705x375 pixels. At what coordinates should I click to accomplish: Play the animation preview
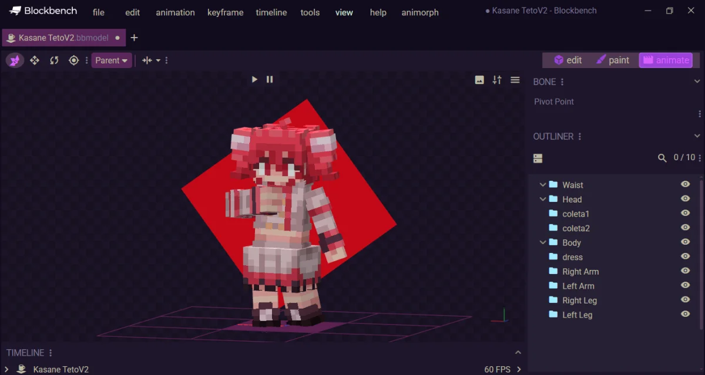[254, 79]
